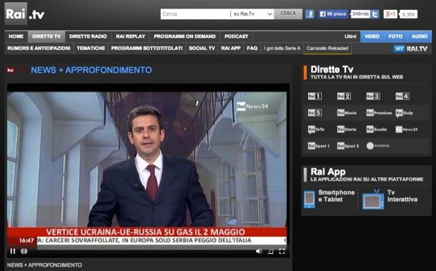The image size is (436, 271).
Task: Open the Carosello Reloaded link
Action: pyautogui.click(x=327, y=49)
